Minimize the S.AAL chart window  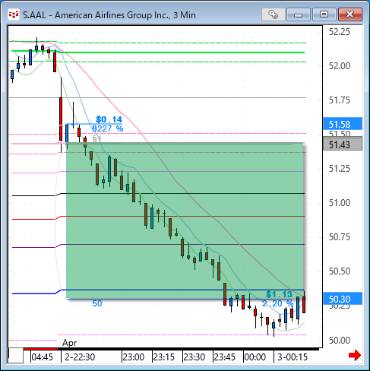click(299, 14)
